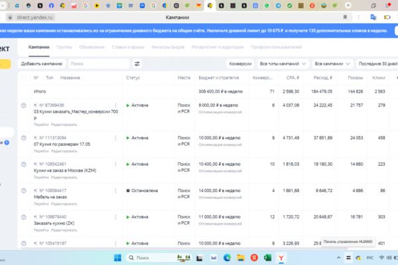Open the Все кампании dropdown
This screenshot has height=265, width=398.
tap(332, 64)
